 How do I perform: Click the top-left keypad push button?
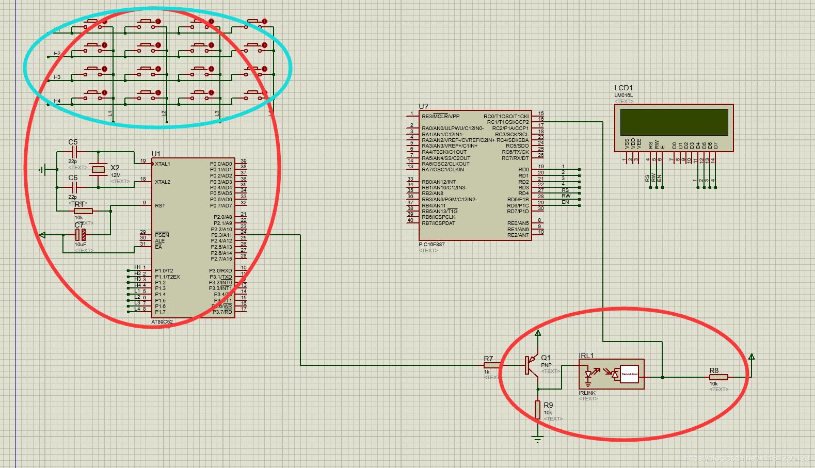point(94,22)
